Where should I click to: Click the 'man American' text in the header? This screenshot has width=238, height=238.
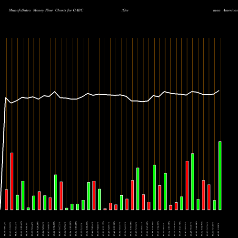coord(226,10)
